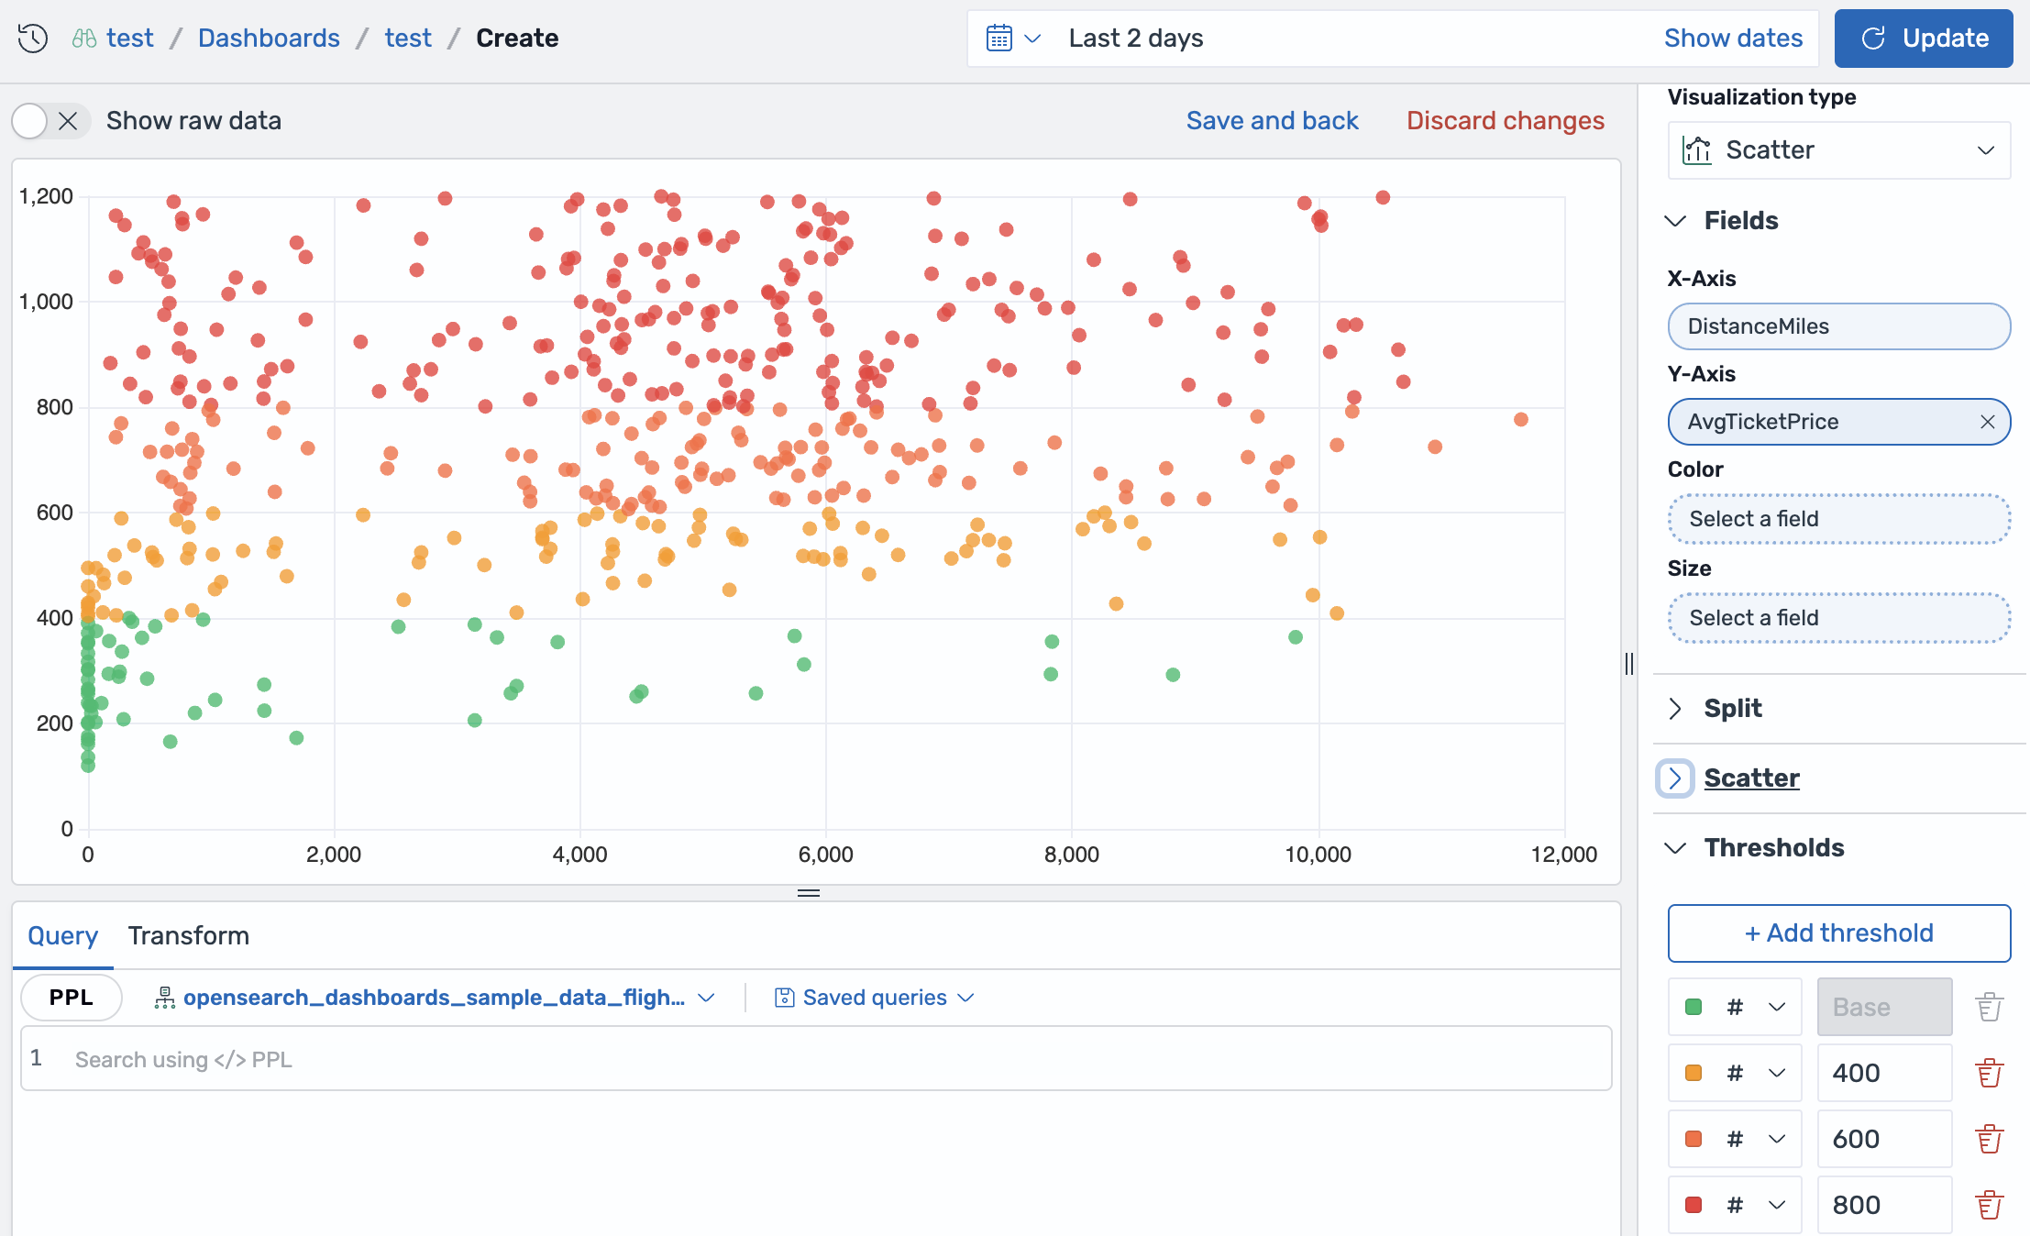Click the red 800 threshold swatch
2030x1236 pixels.
pos(1694,1205)
